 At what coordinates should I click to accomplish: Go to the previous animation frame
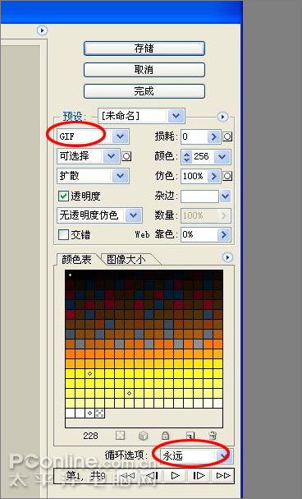(x=152, y=475)
